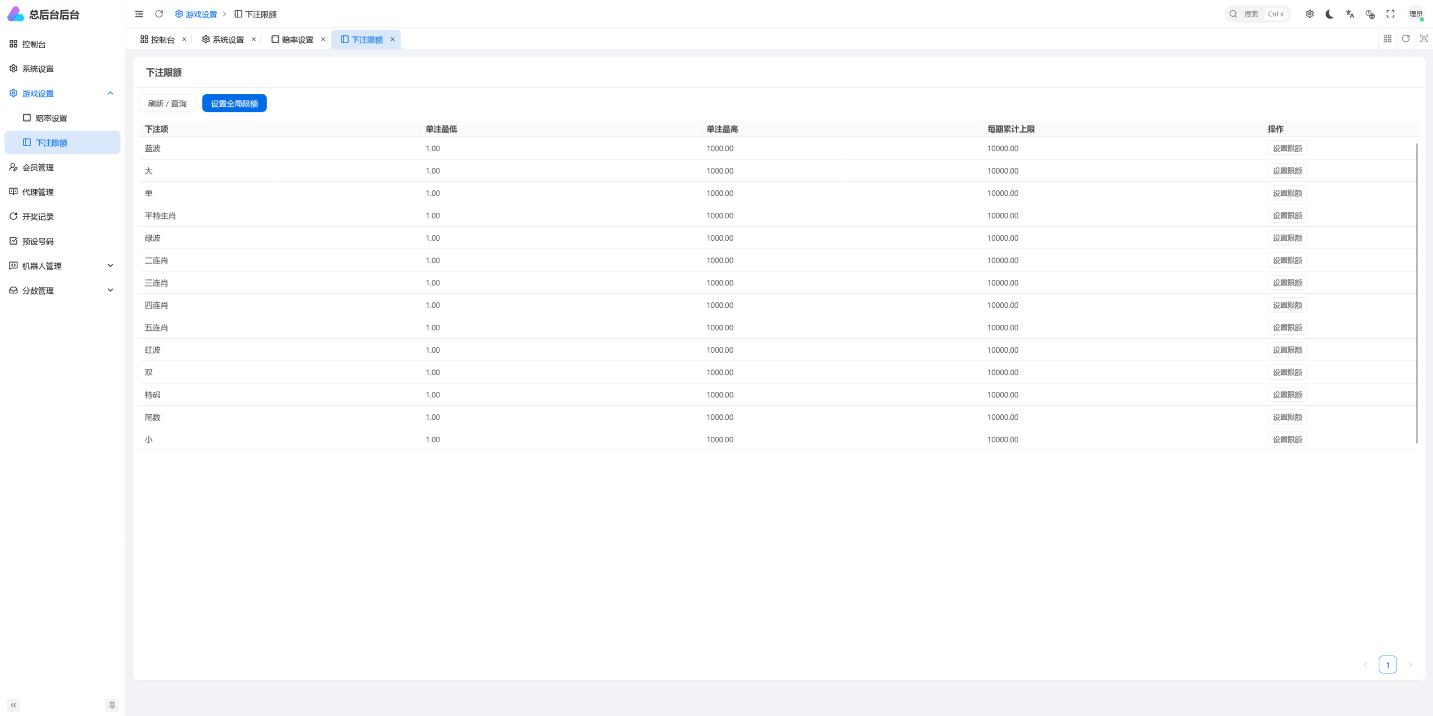Collapse the 游戏设置 sidebar group
Viewport: 1433px width, 716px height.
click(63, 93)
